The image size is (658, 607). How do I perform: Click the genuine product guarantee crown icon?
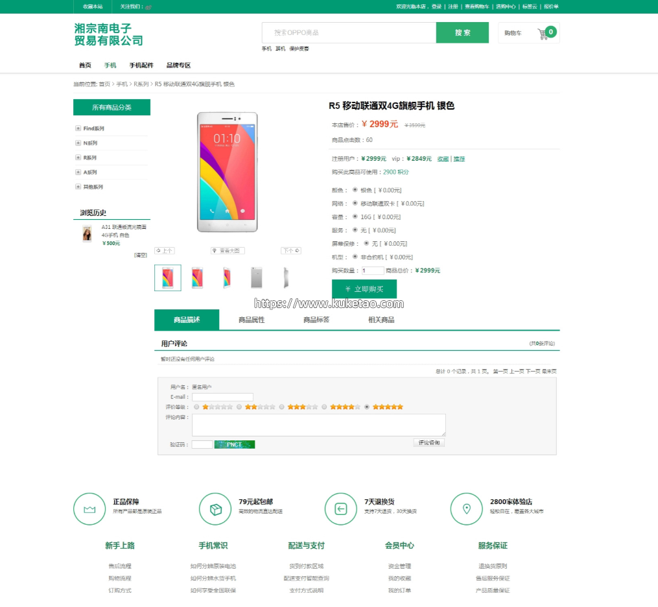[89, 509]
